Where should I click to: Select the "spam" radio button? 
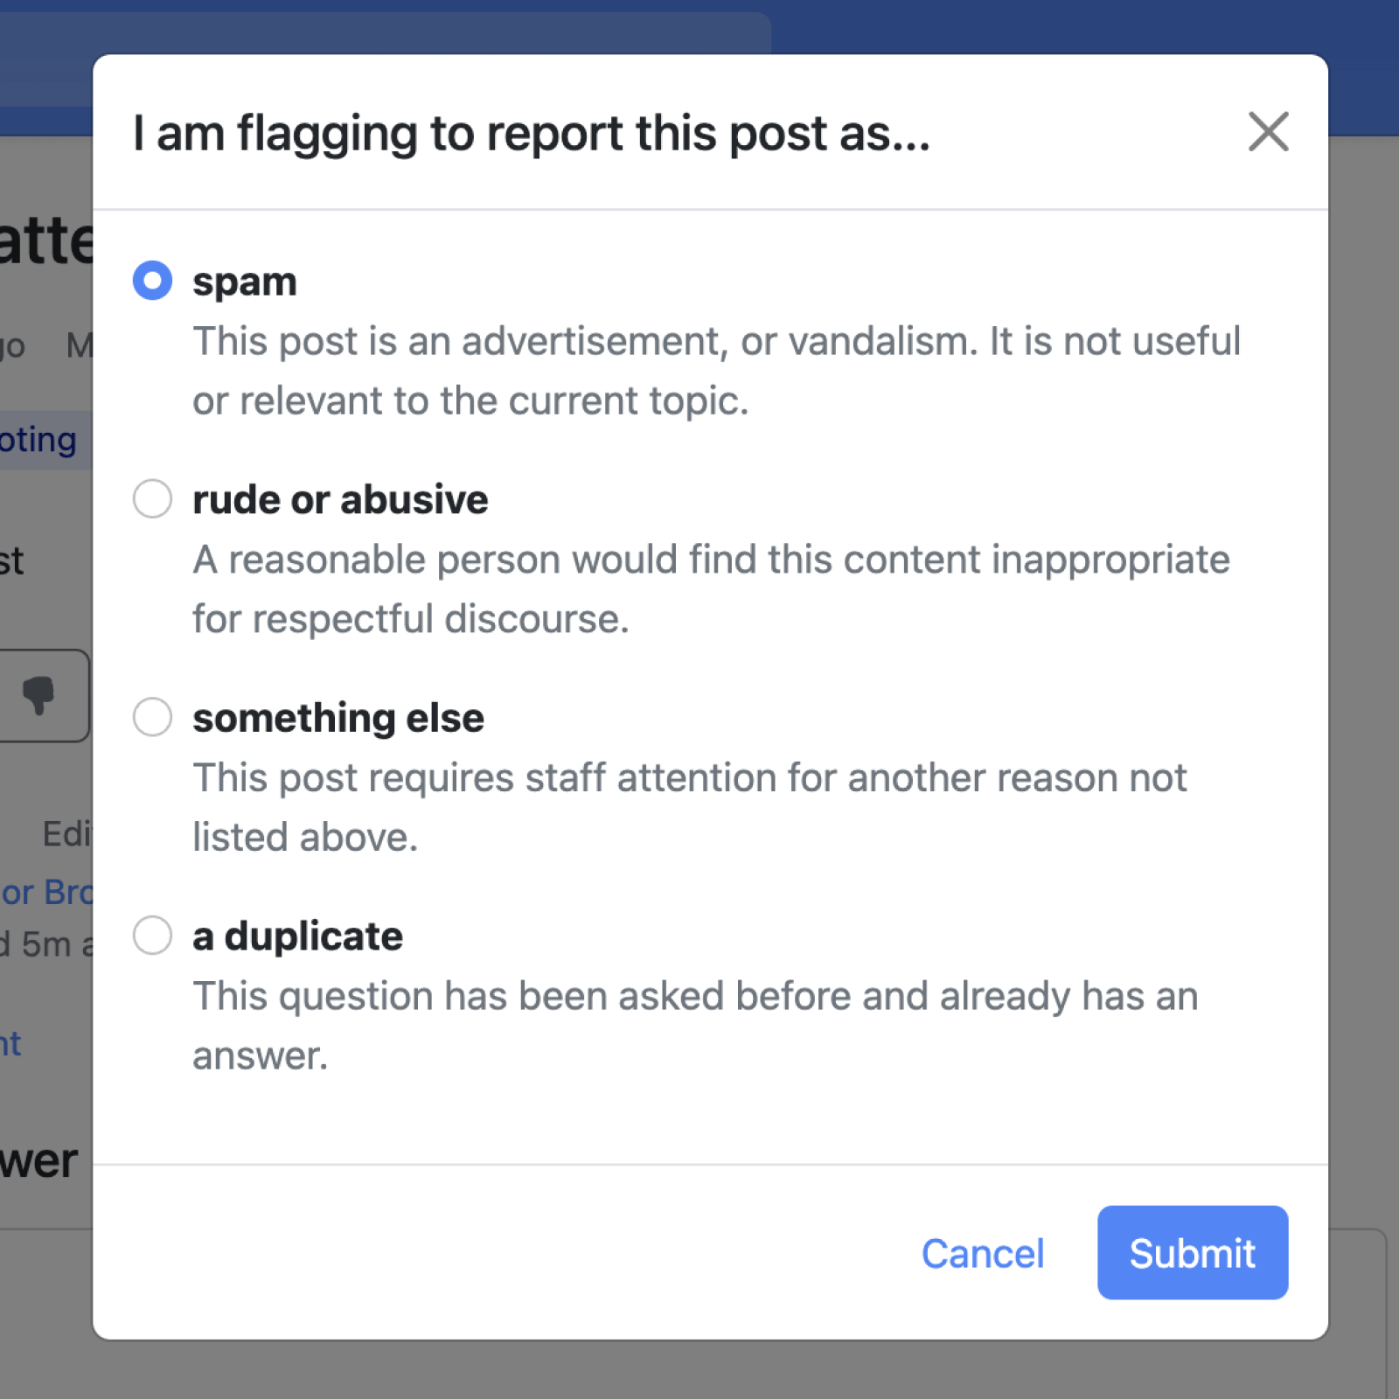(x=151, y=281)
